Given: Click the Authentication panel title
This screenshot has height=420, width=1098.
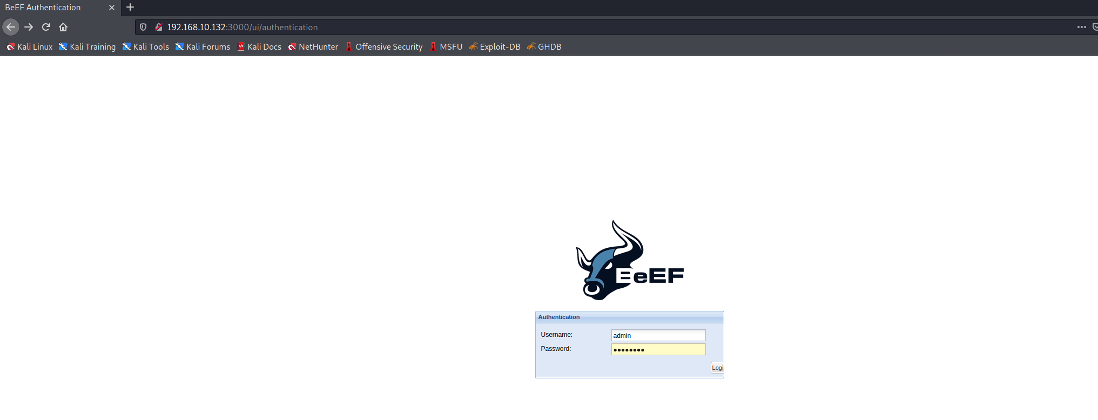Looking at the screenshot, I should [x=558, y=317].
